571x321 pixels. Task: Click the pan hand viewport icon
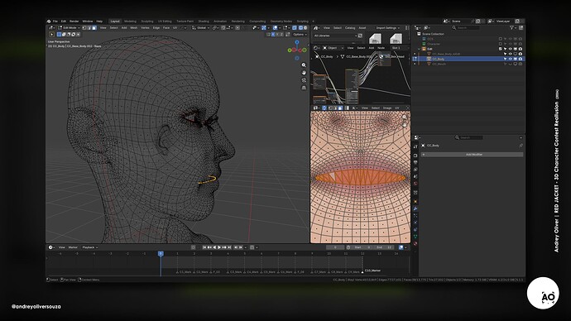(x=304, y=73)
